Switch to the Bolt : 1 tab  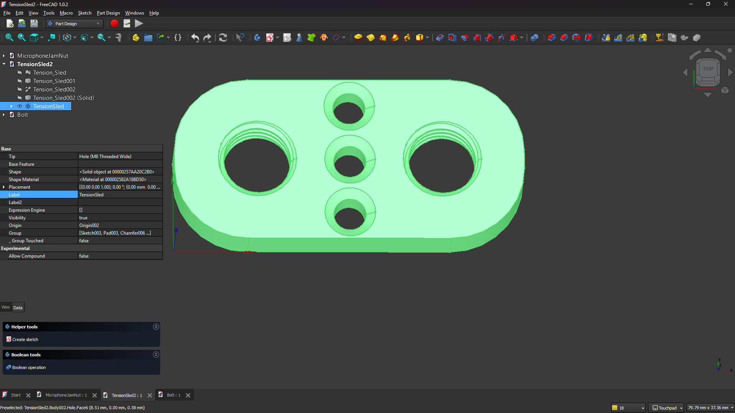click(x=173, y=395)
